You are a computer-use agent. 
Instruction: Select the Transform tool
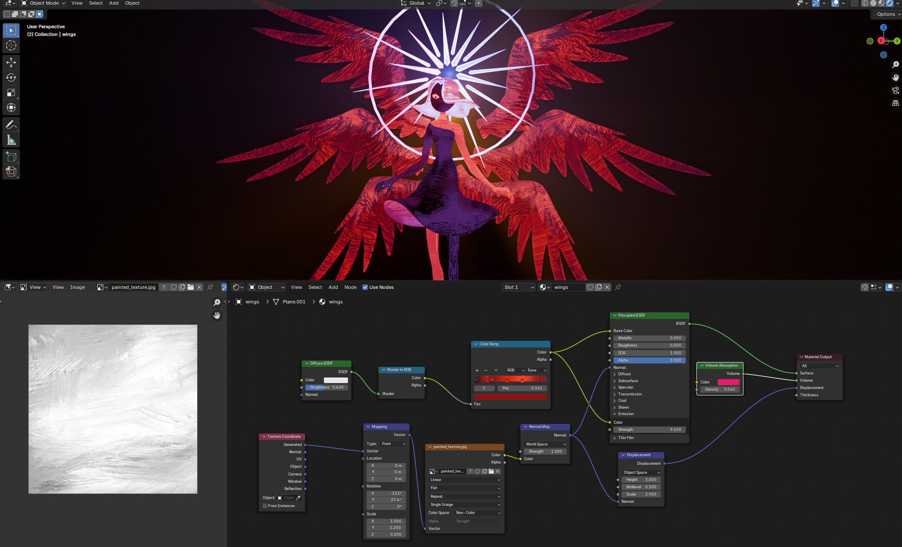(x=11, y=107)
